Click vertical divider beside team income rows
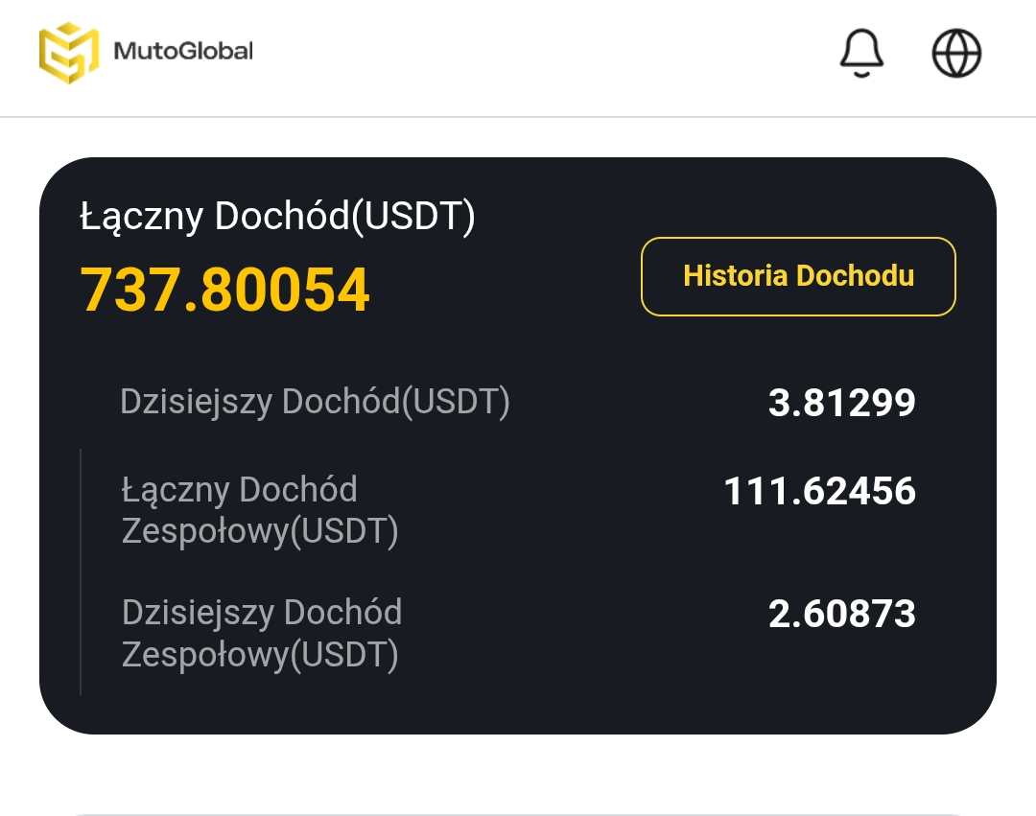This screenshot has height=816, width=1036. click(x=81, y=571)
